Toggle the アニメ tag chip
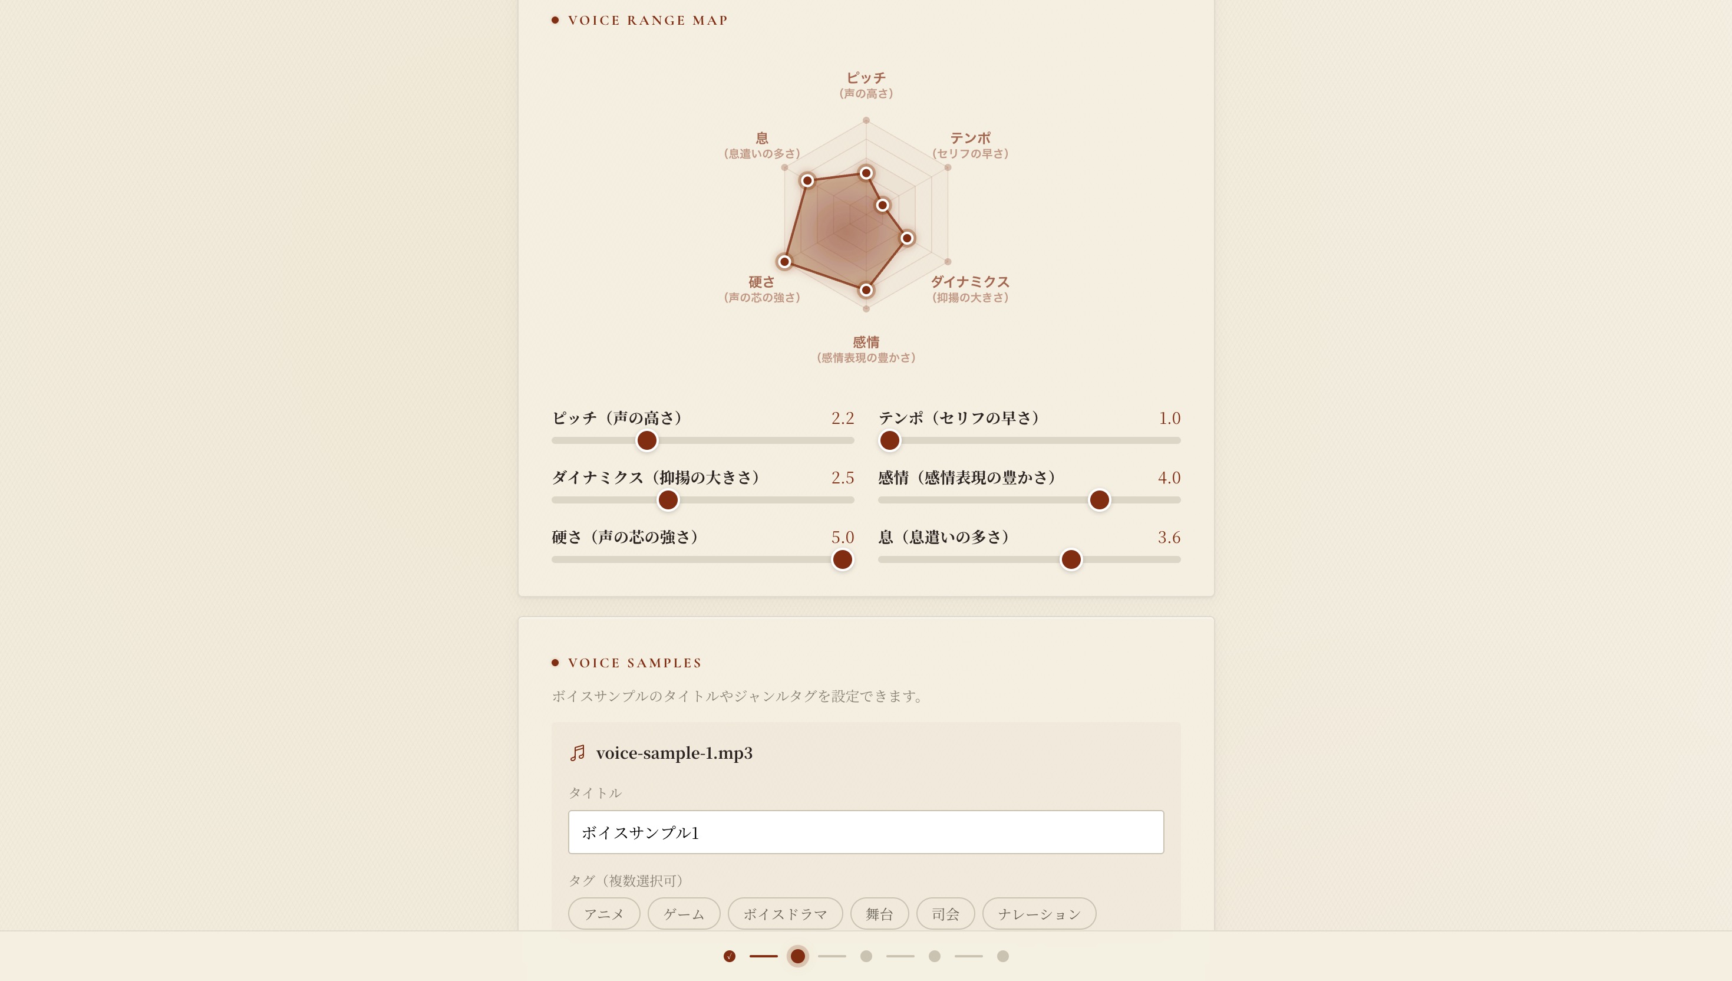The image size is (1732, 981). [x=604, y=914]
